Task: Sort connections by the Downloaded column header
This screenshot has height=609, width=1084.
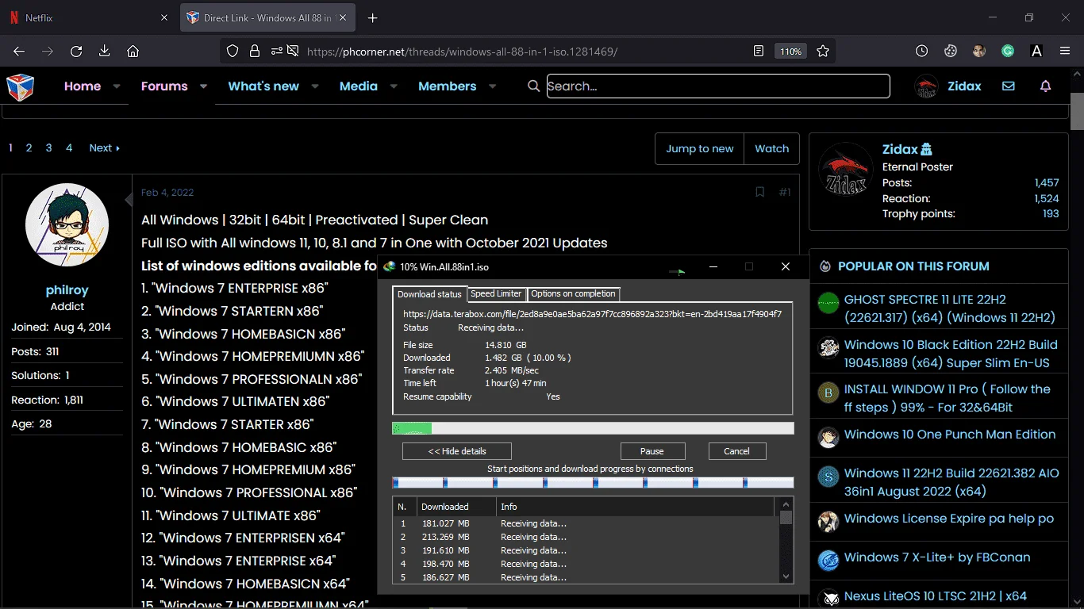Action: (456, 507)
